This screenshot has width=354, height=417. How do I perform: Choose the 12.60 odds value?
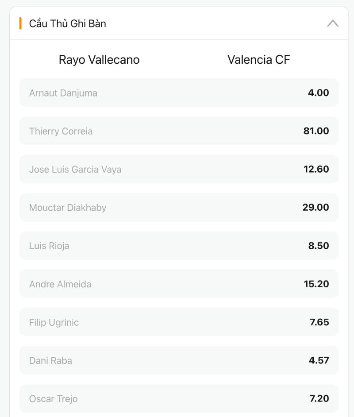(316, 169)
